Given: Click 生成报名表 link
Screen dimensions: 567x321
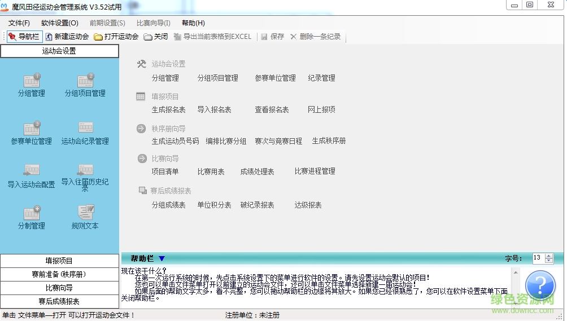Looking at the screenshot, I should tap(168, 110).
